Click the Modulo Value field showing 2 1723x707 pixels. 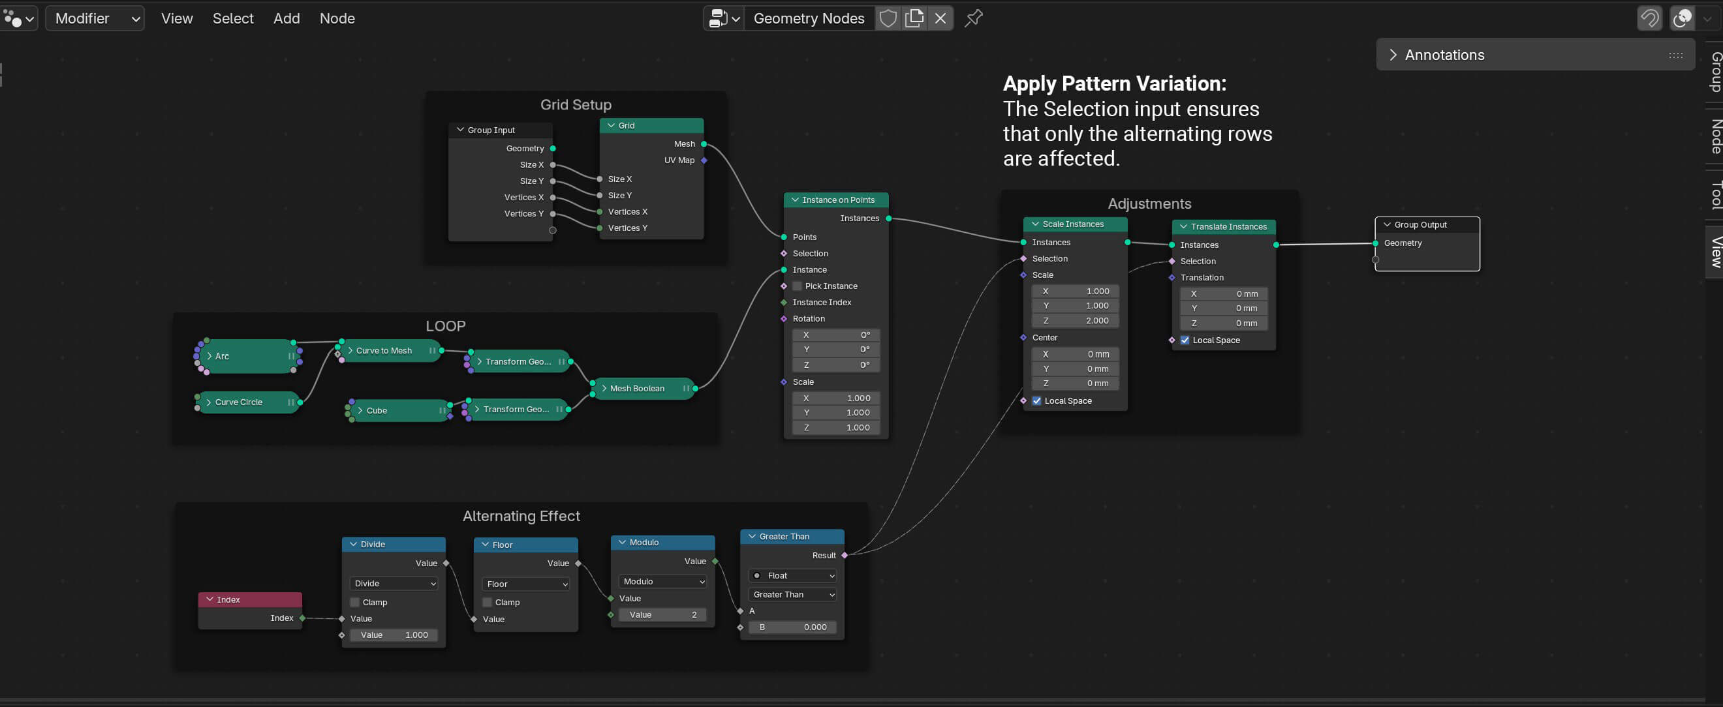tap(662, 615)
